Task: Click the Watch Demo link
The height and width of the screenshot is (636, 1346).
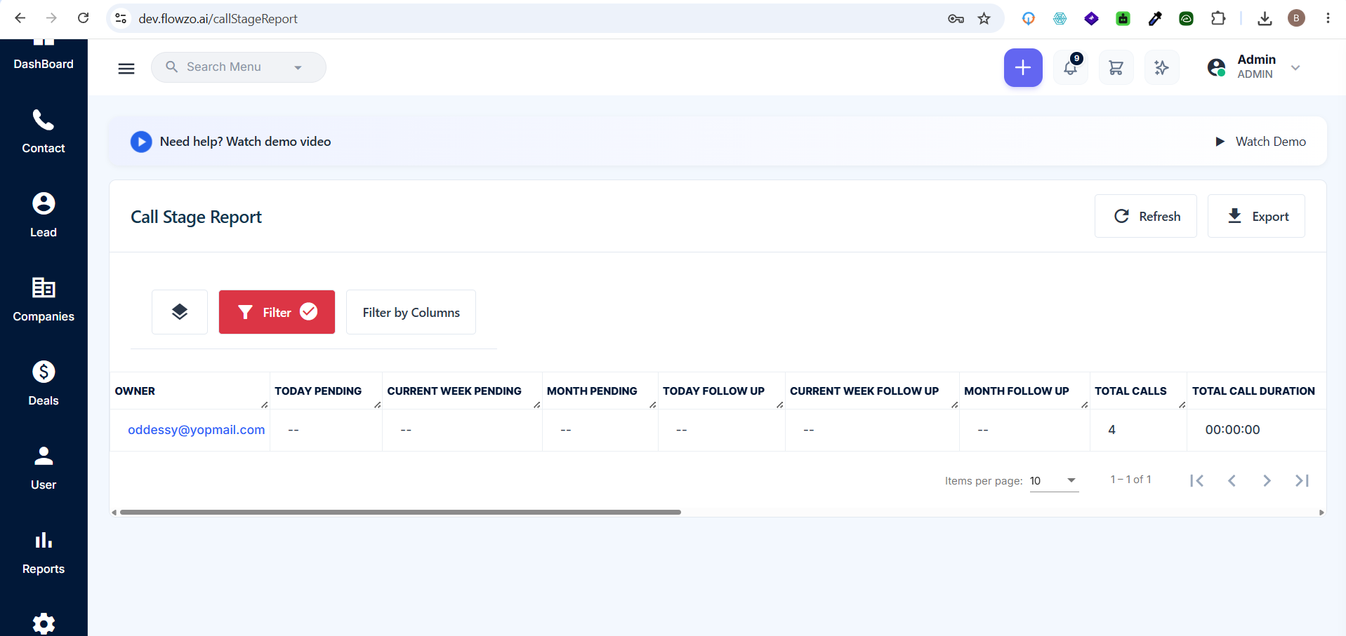Action: point(1261,142)
